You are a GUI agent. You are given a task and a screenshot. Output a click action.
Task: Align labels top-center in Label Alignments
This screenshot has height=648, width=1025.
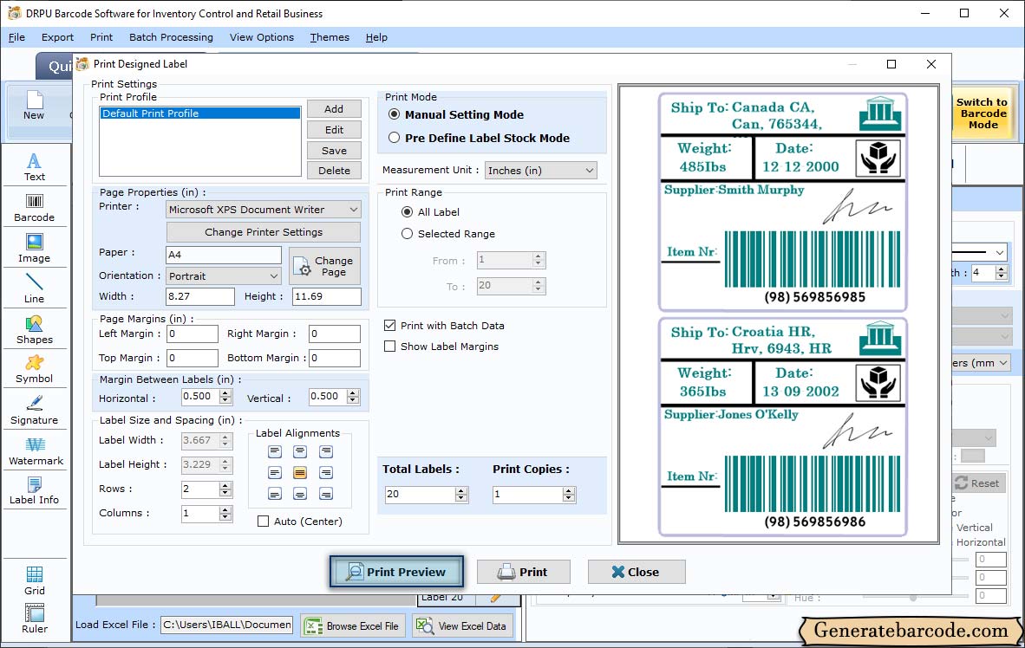tap(300, 451)
